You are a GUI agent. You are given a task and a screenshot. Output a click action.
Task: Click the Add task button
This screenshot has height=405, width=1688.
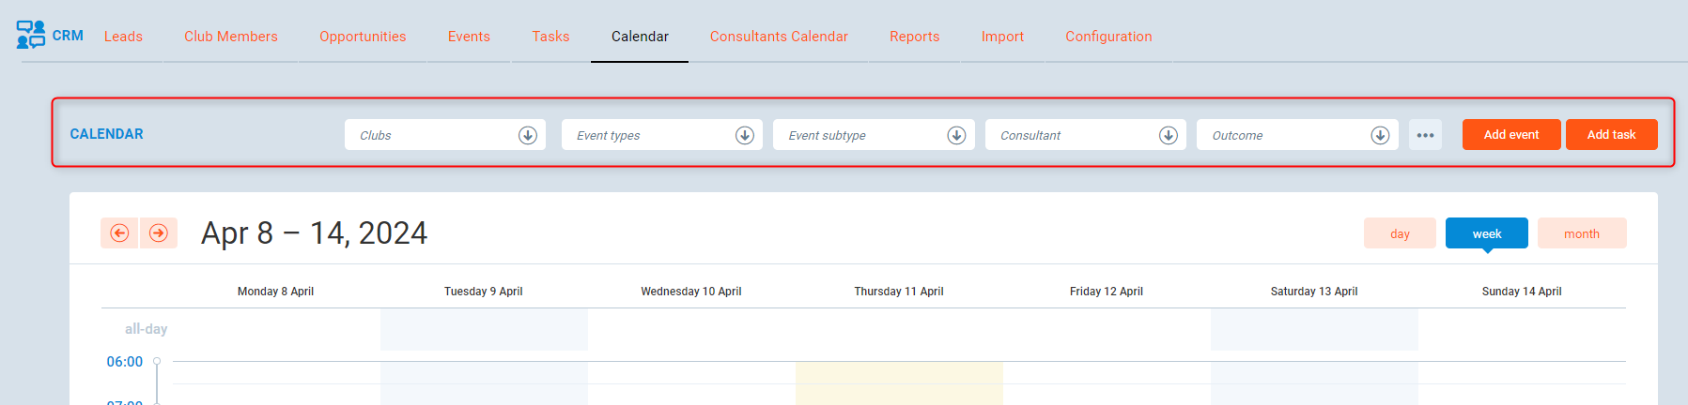[1611, 135]
